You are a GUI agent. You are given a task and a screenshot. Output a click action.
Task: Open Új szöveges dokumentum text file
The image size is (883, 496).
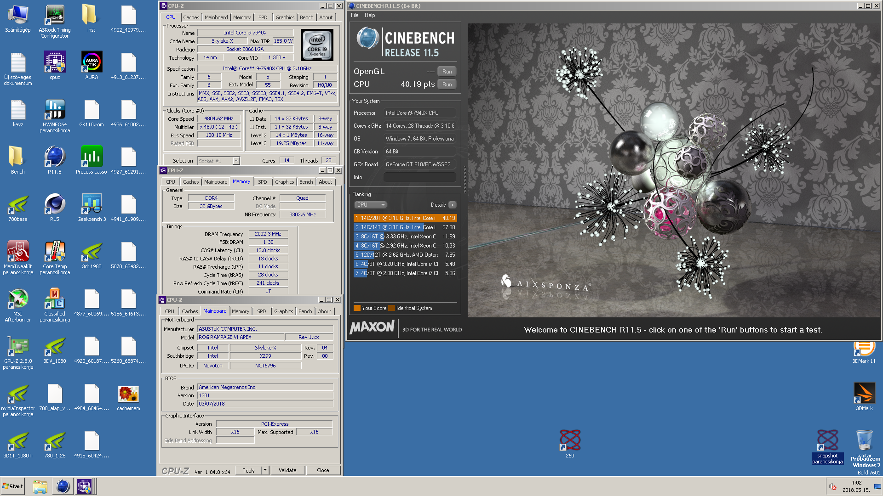18,68
